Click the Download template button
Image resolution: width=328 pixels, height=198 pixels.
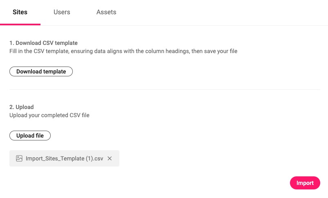tap(41, 71)
